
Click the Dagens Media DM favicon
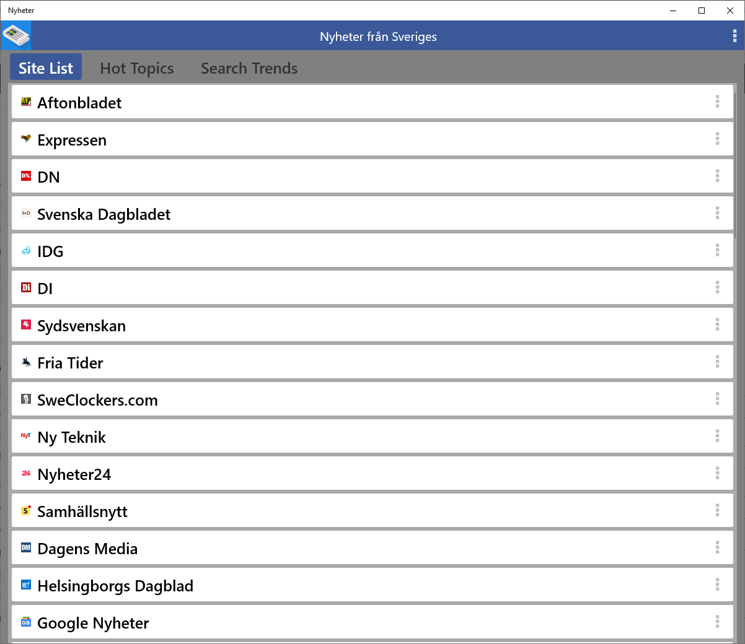pos(26,547)
